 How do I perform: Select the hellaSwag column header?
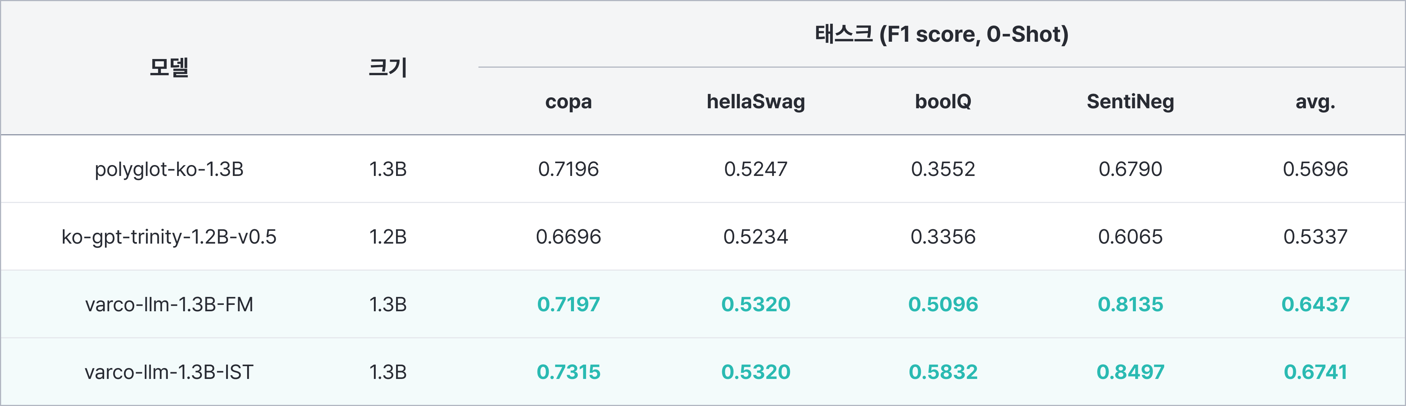click(755, 101)
